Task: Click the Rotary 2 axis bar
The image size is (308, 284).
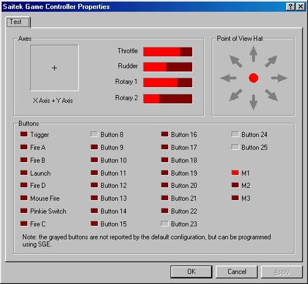Action: click(168, 98)
